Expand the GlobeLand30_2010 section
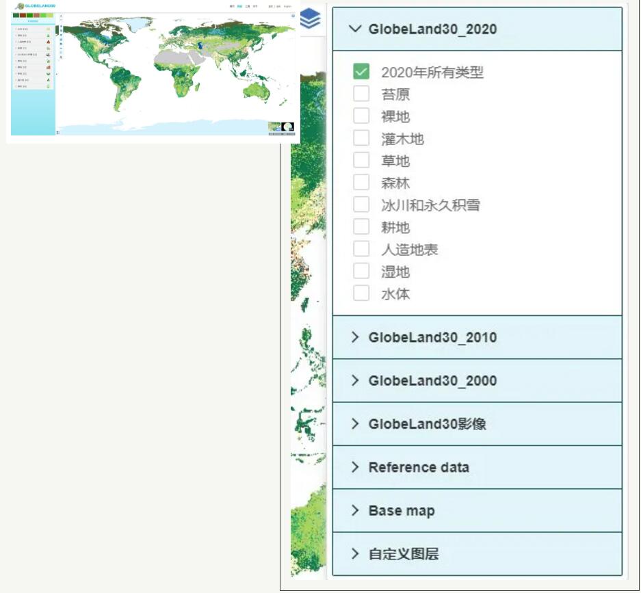This screenshot has width=641, height=593. pos(477,337)
